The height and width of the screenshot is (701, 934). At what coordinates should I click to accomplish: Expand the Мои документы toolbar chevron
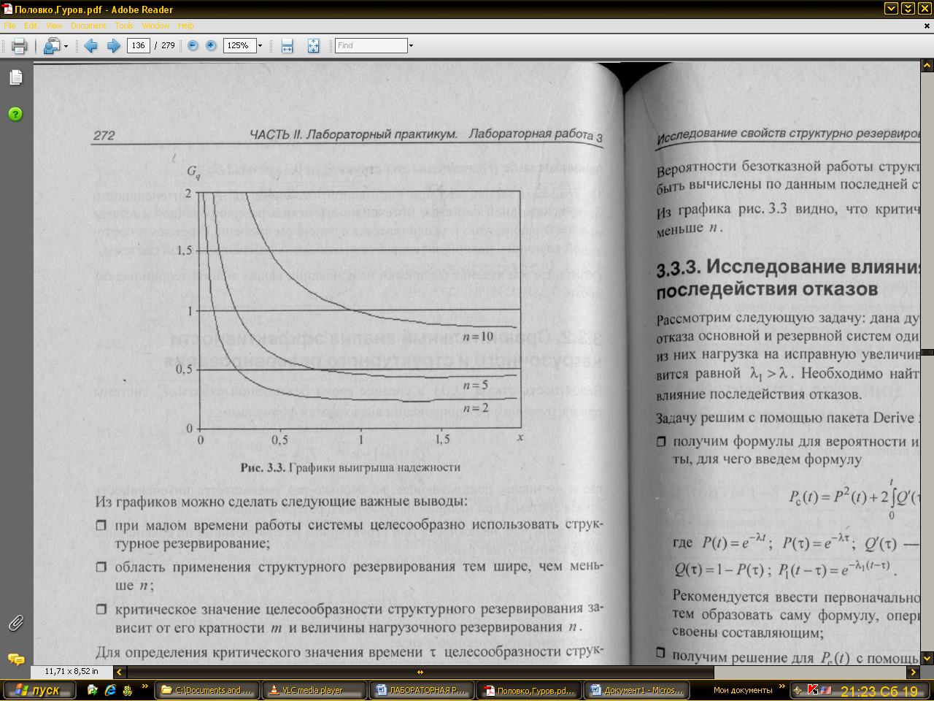(x=781, y=687)
